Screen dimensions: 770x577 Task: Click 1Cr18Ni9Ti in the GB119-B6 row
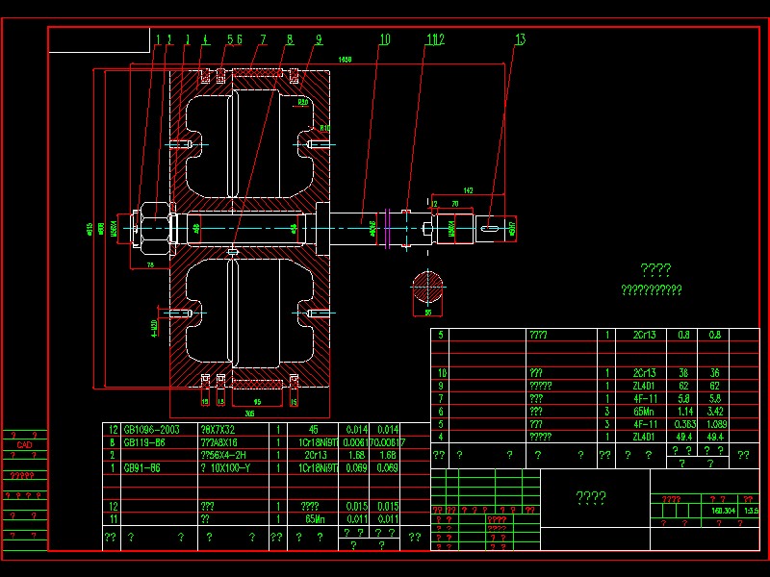pos(319,442)
